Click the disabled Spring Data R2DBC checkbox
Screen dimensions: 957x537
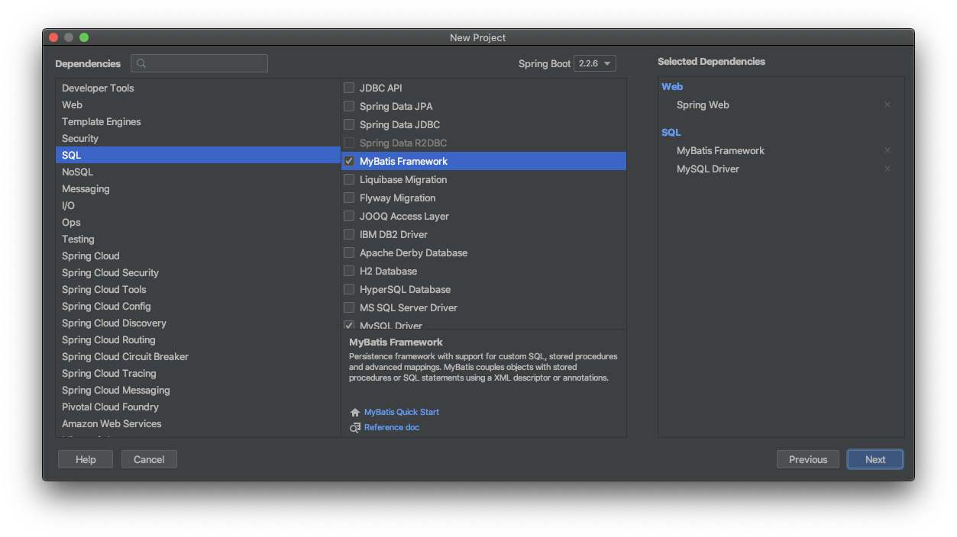[349, 143]
